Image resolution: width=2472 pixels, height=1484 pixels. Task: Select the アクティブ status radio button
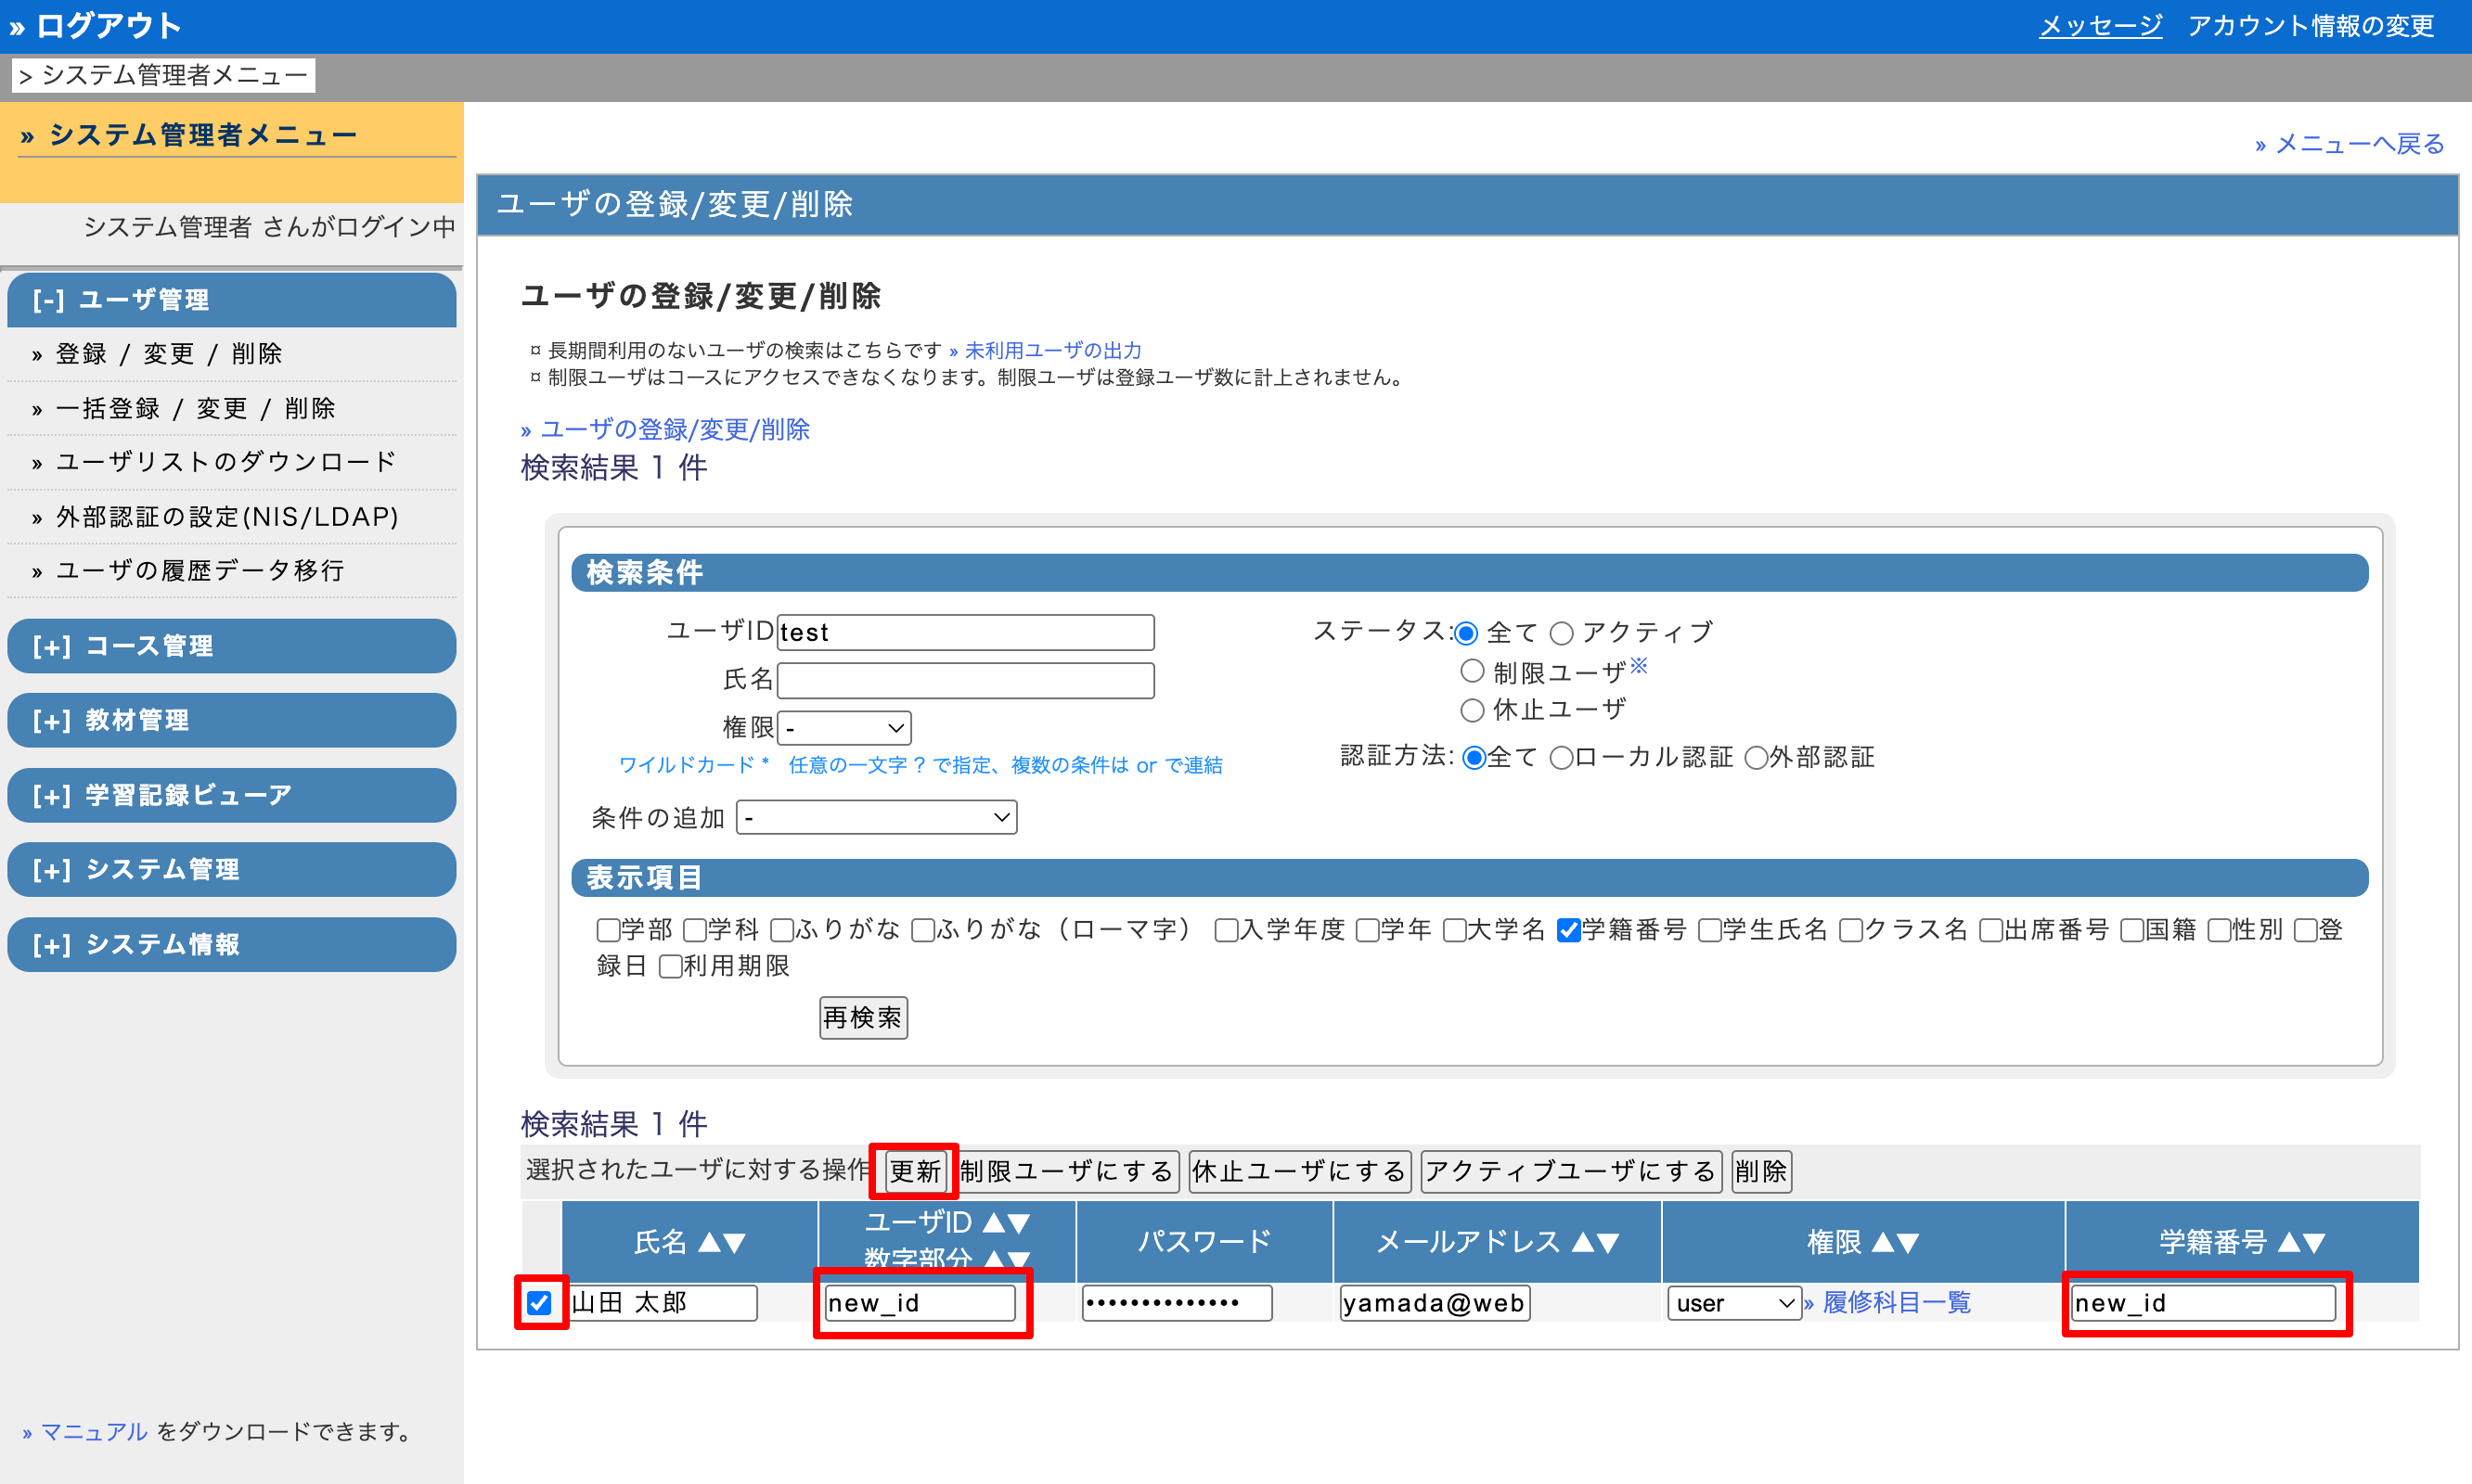[1562, 633]
